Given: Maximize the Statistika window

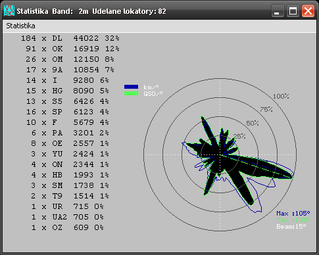Looking at the screenshot, I should point(293,11).
